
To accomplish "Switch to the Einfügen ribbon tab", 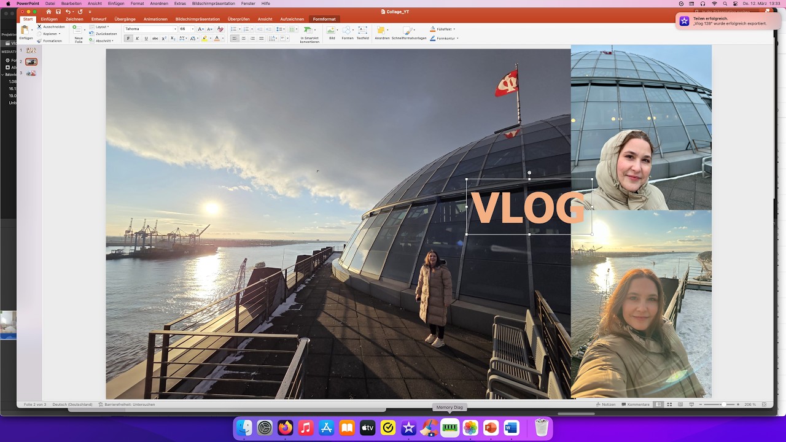I will [x=49, y=19].
